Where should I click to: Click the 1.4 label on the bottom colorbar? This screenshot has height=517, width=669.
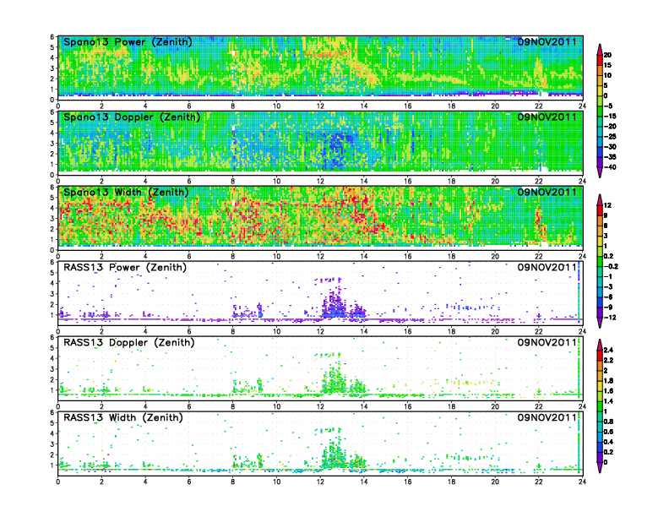tap(608, 401)
